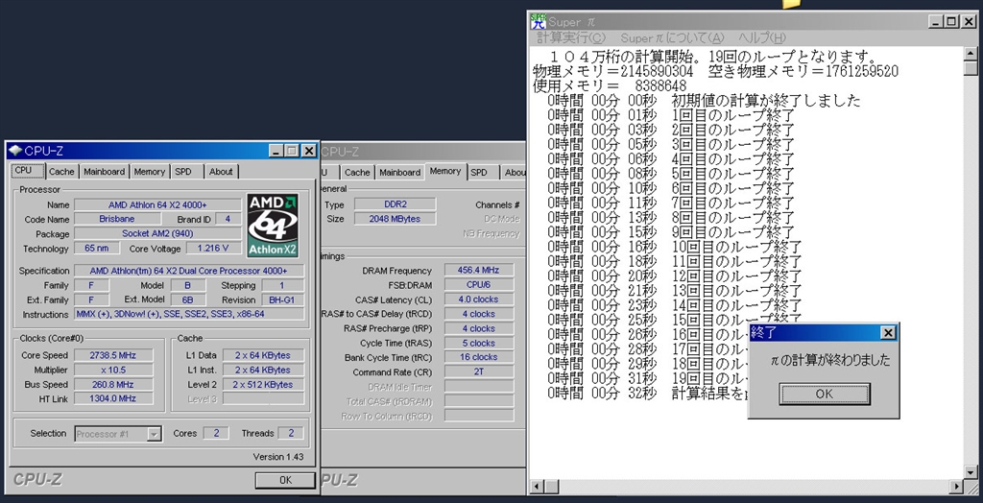983x503 pixels.
Task: Click the Brand ID value 4
Action: pyautogui.click(x=228, y=219)
